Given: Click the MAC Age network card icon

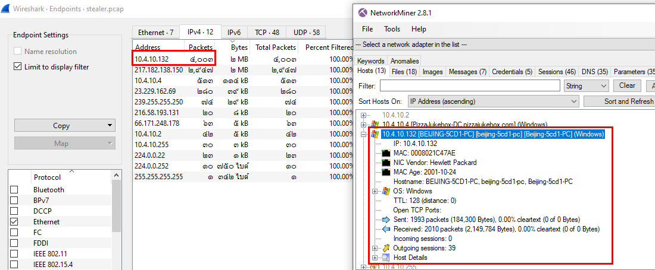Looking at the screenshot, I should (385, 172).
